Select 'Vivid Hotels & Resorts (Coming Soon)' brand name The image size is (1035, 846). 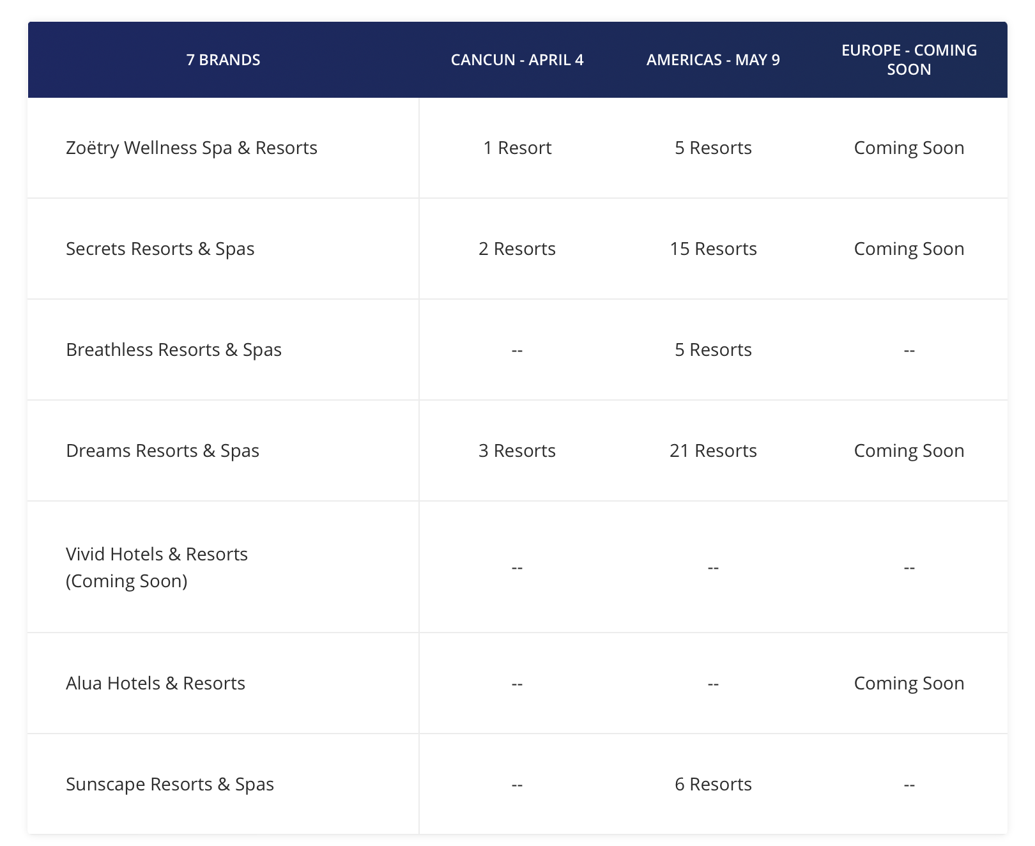click(x=157, y=567)
